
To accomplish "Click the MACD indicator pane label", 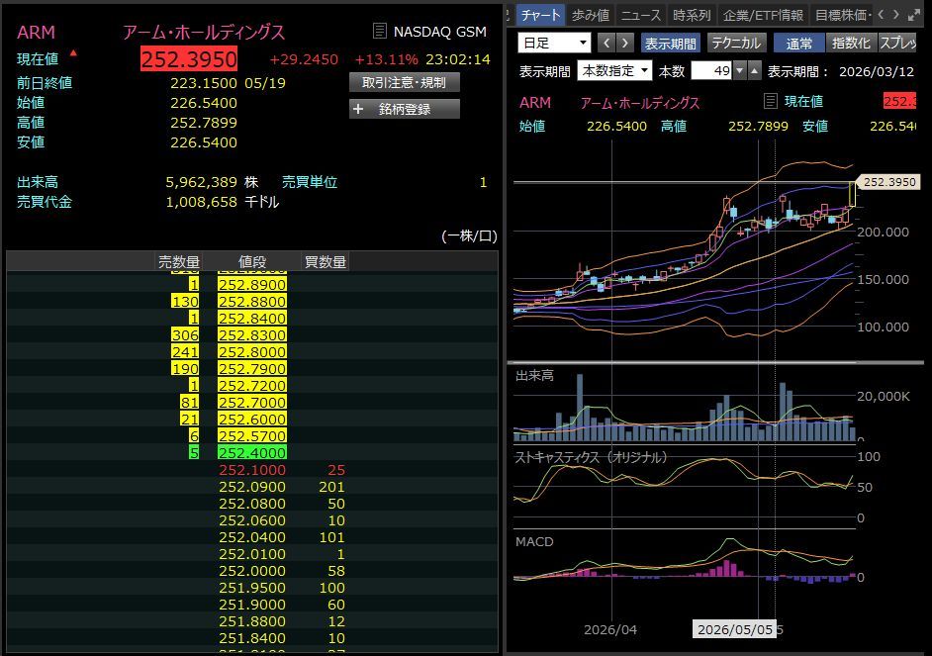I will [x=534, y=541].
